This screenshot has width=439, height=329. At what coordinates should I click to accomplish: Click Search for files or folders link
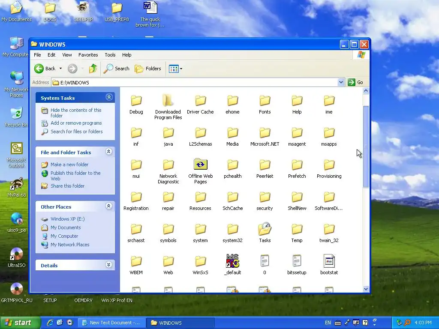[76, 132]
